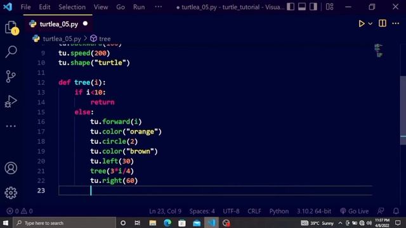Click the tu.right(60) line
Viewport: 406px width, 228px height.
point(114,180)
